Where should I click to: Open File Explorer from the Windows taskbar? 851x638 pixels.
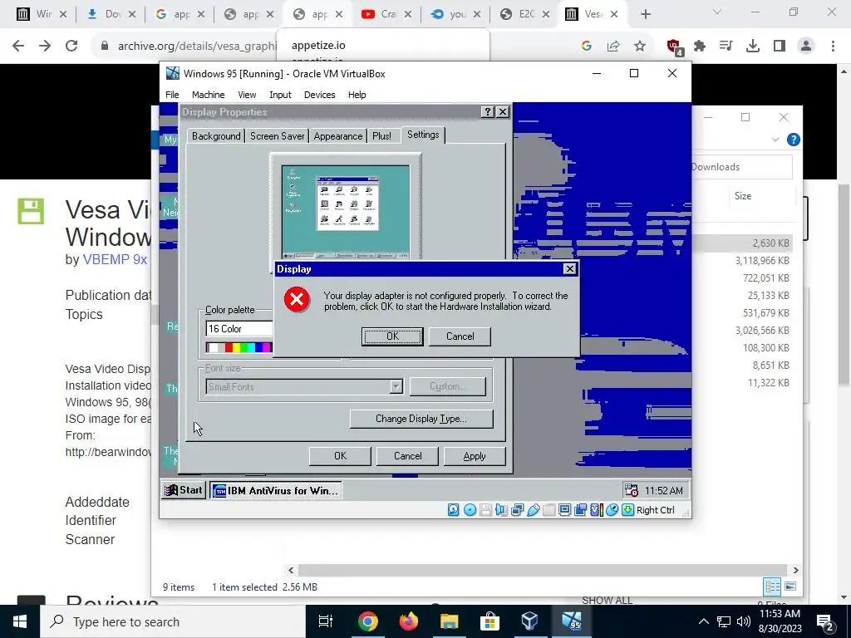[449, 621]
